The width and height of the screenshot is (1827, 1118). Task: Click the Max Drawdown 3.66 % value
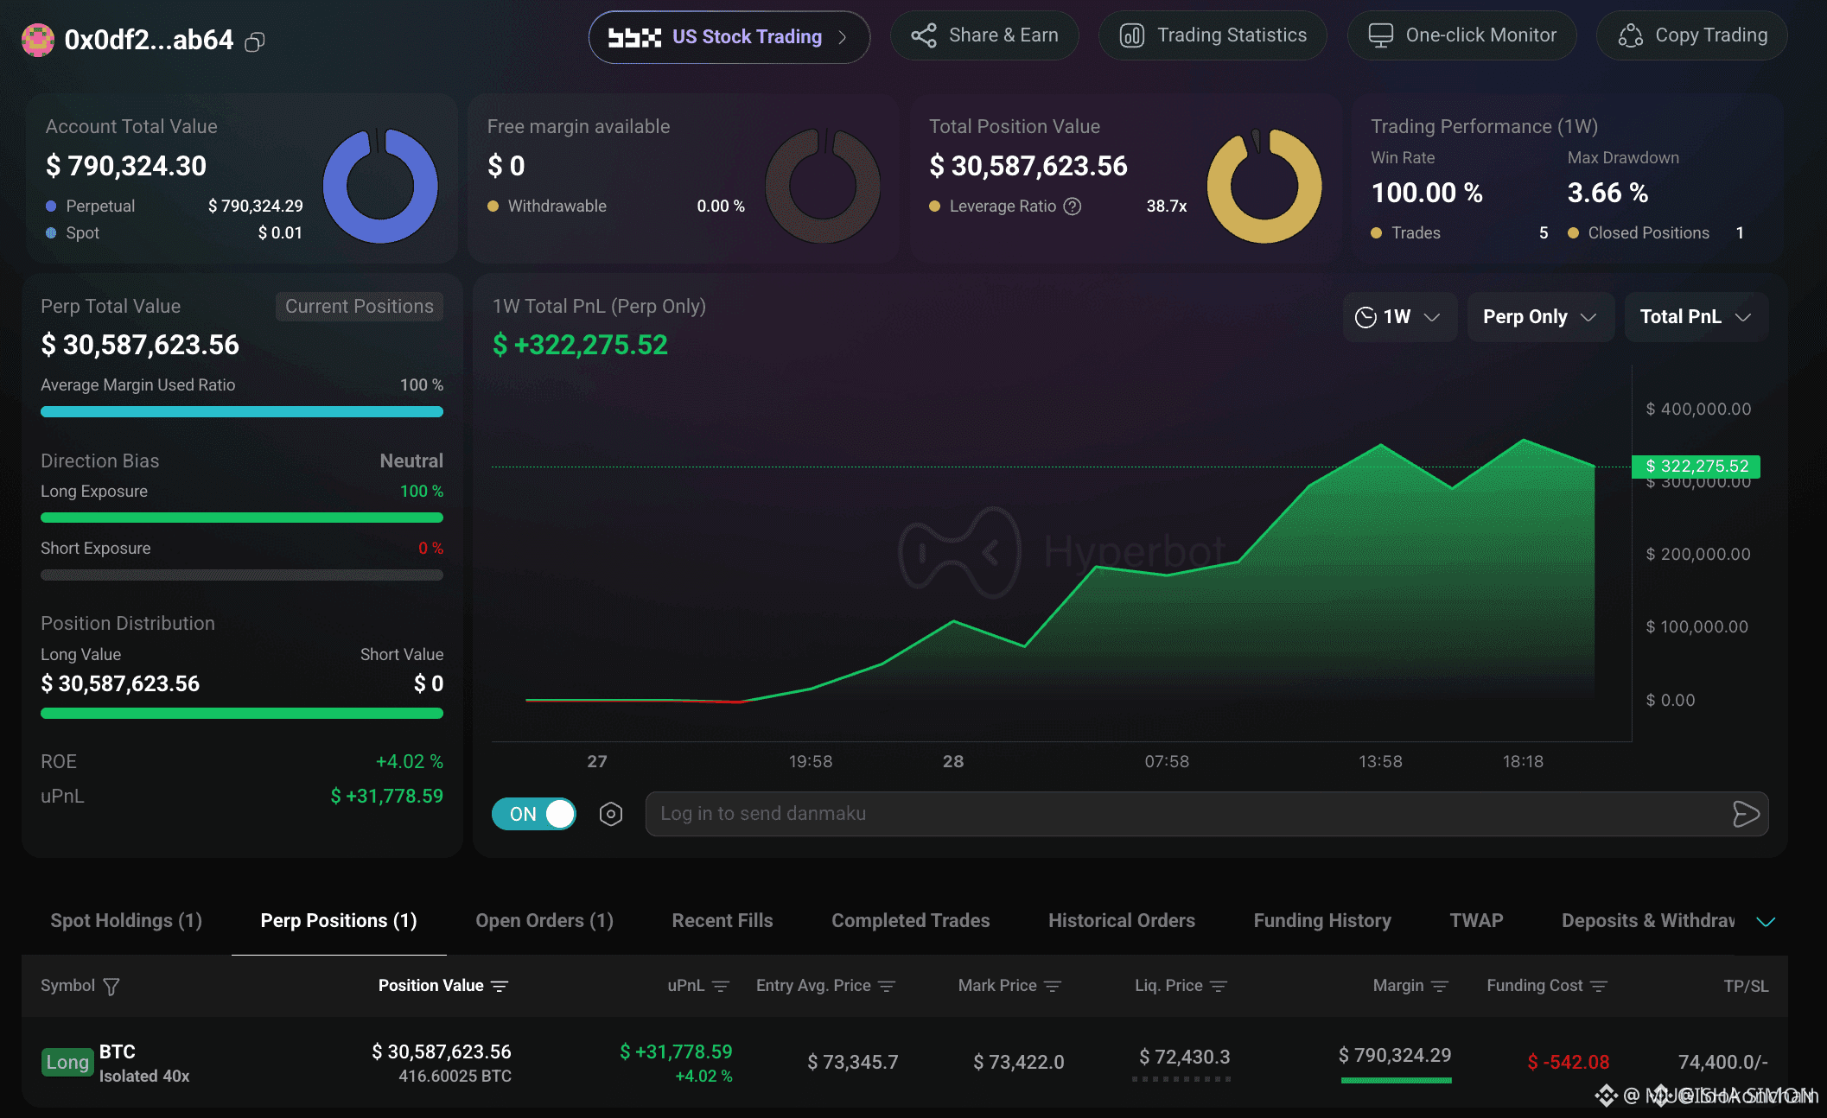click(1607, 193)
